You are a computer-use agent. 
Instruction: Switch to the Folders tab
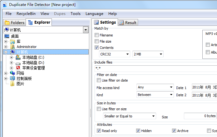(15, 22)
